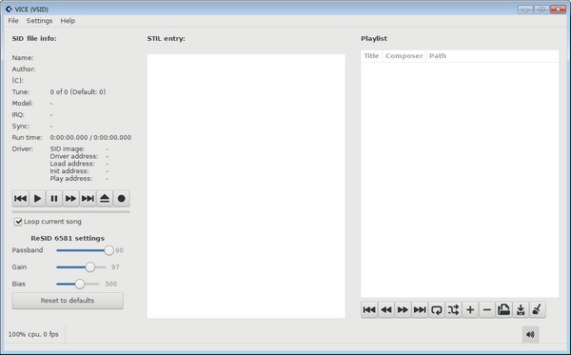Mute audio using the status bar speaker icon
This screenshot has height=355, width=571.
[531, 334]
